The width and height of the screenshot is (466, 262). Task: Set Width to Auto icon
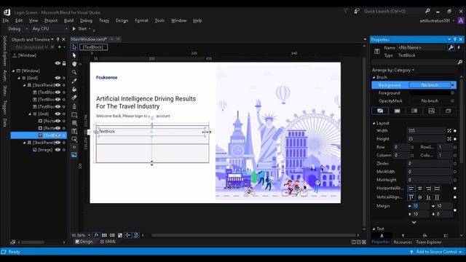(449, 131)
